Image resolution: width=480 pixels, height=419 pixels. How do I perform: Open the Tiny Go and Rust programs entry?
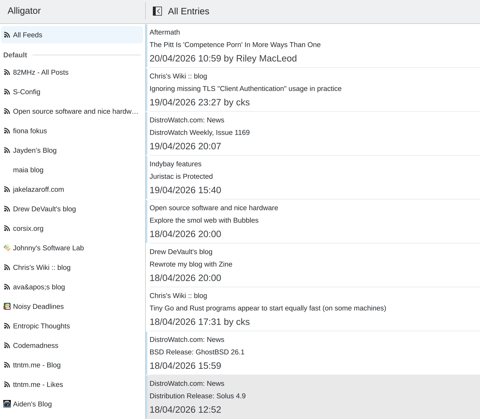point(313,309)
